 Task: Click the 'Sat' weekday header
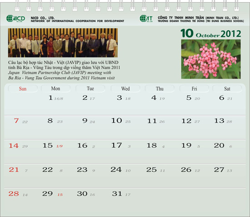pos(227,88)
